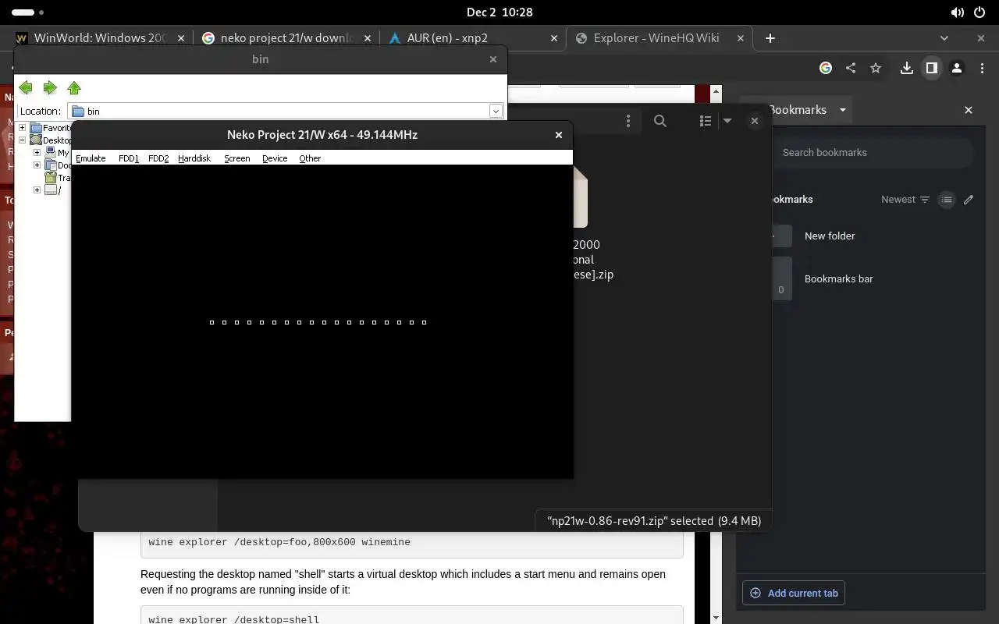
Task: Open the Location dropdown in bin window
Action: coord(496,111)
